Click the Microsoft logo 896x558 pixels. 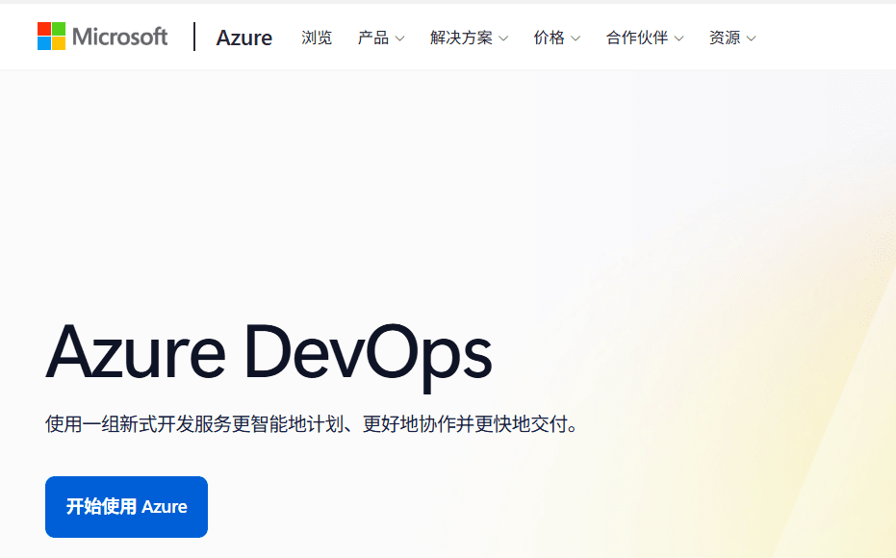click(102, 37)
